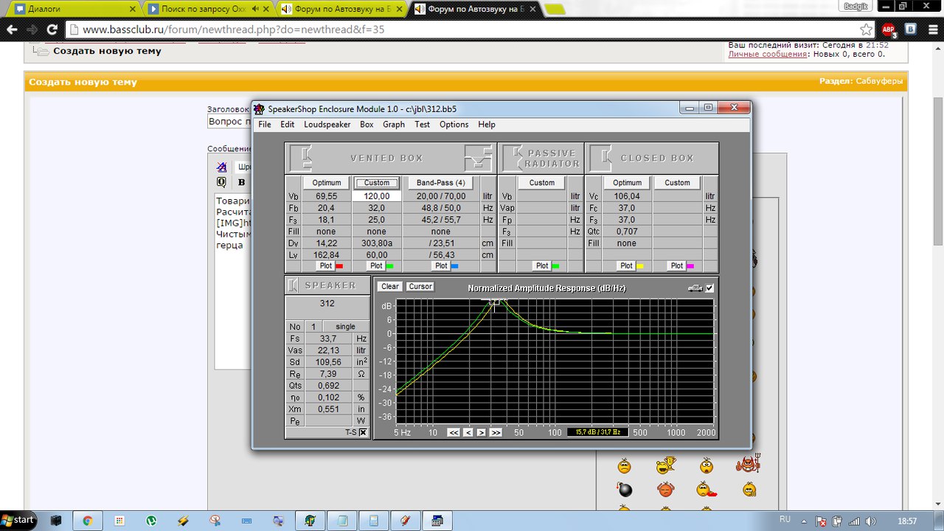Click the Band-Pass (4) button
Viewport: 944px width, 531px height.
(x=441, y=183)
